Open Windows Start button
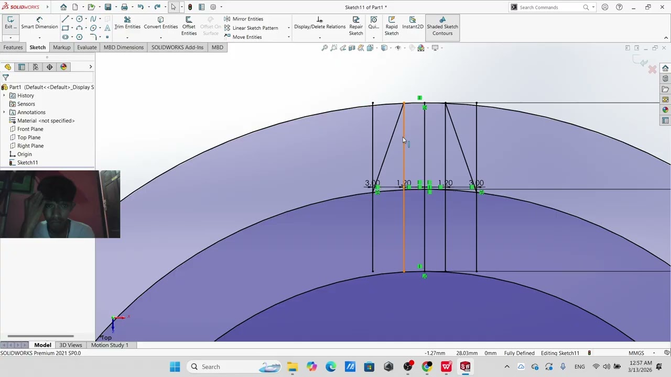Image resolution: width=671 pixels, height=377 pixels. tap(175, 367)
